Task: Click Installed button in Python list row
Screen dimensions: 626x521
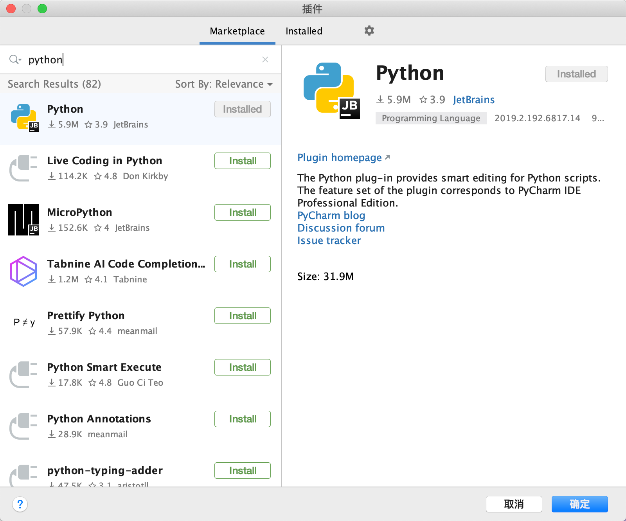Action: pyautogui.click(x=243, y=109)
